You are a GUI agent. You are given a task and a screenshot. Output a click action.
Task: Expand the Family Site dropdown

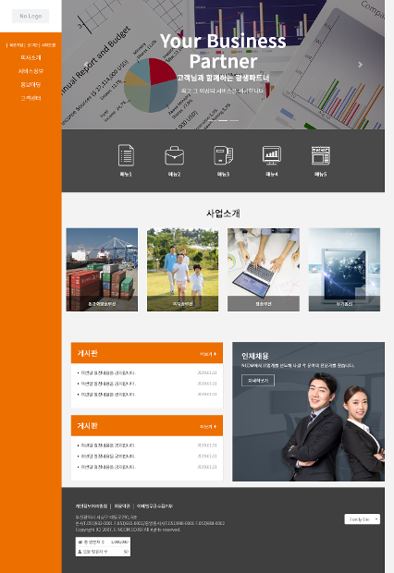click(363, 519)
